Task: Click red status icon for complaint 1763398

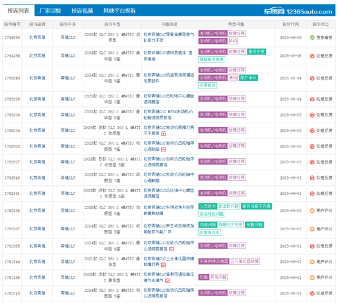Action: click(312, 99)
